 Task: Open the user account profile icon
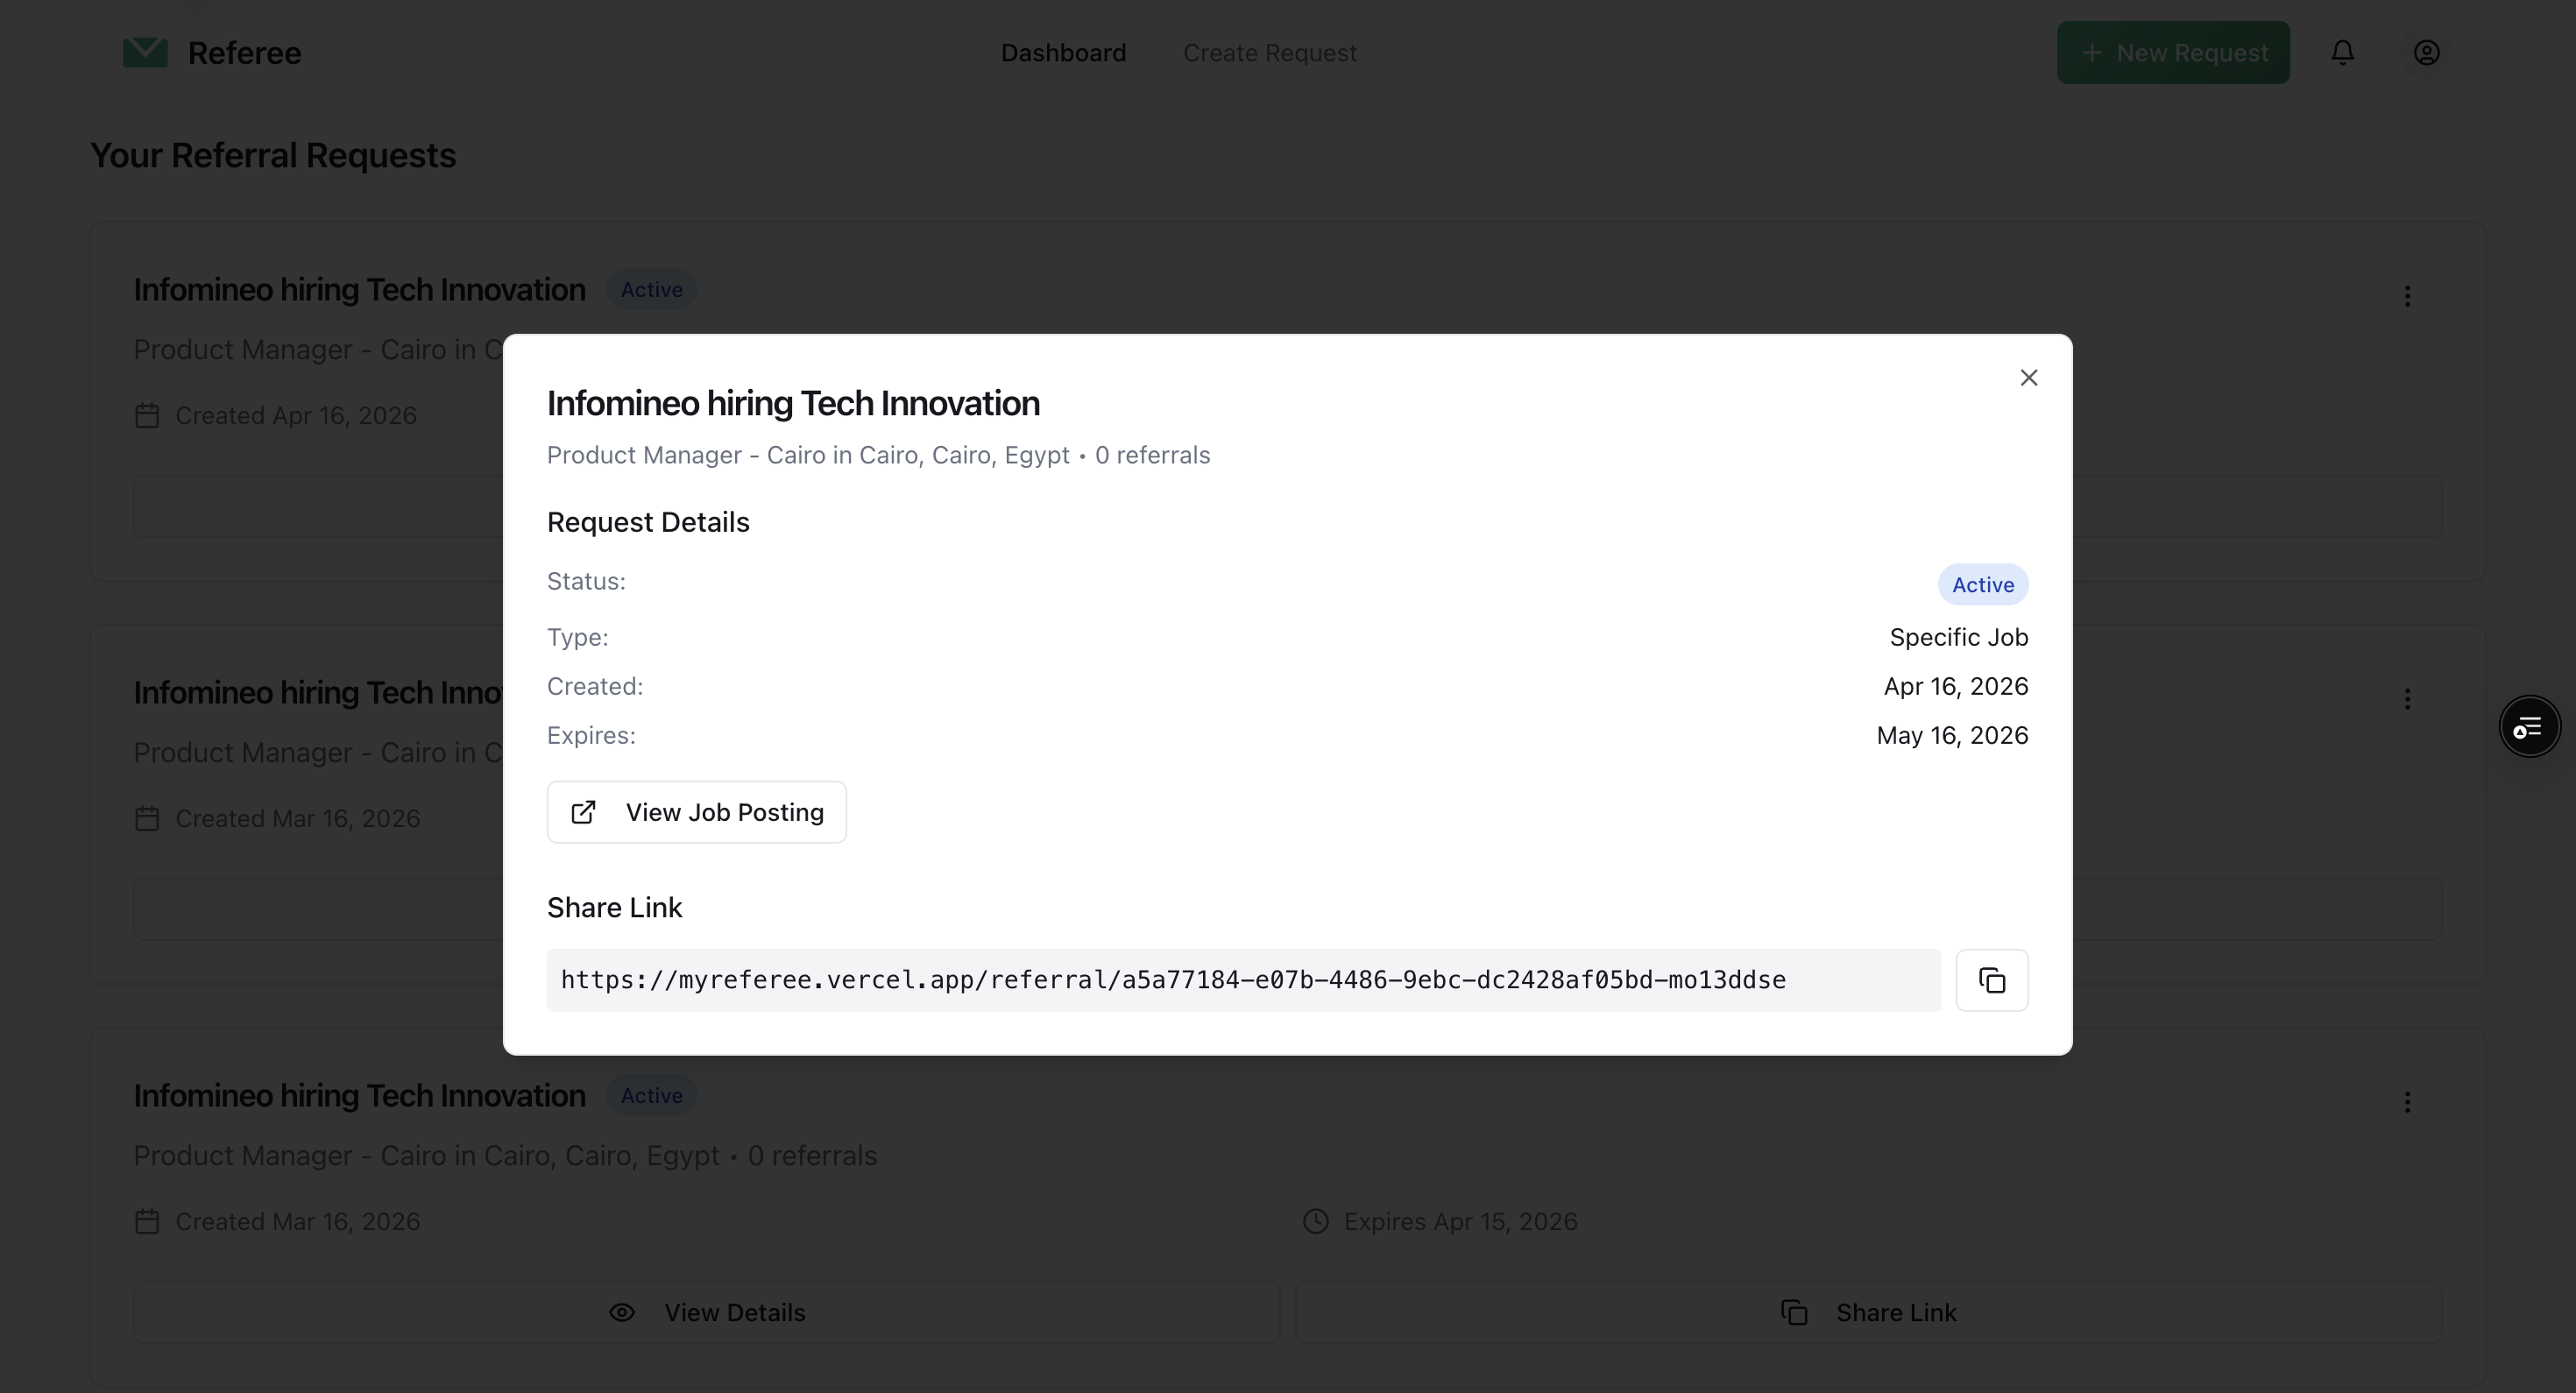[x=2426, y=52]
